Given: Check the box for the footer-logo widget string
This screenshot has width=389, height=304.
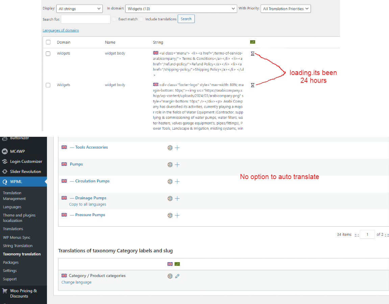Looking at the screenshot, I should click(48, 85).
